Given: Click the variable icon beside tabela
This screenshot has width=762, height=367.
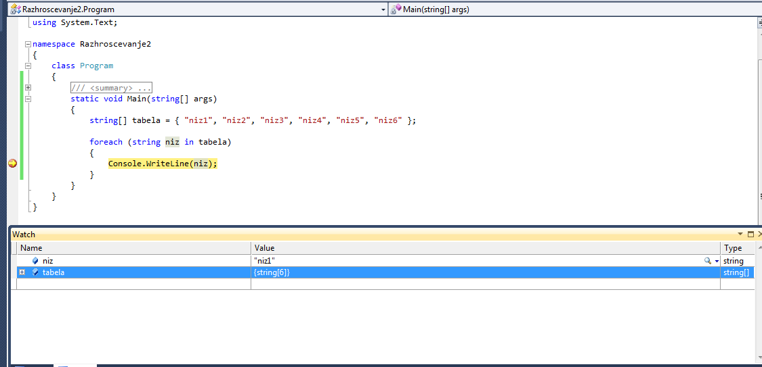Looking at the screenshot, I should 35,272.
